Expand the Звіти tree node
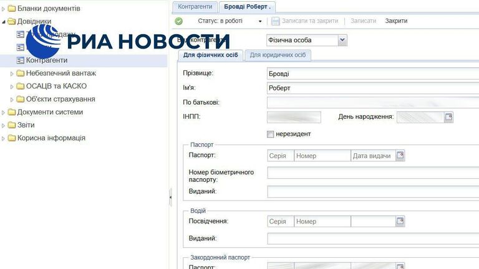Image resolution: width=479 pixels, height=269 pixels. (3, 126)
